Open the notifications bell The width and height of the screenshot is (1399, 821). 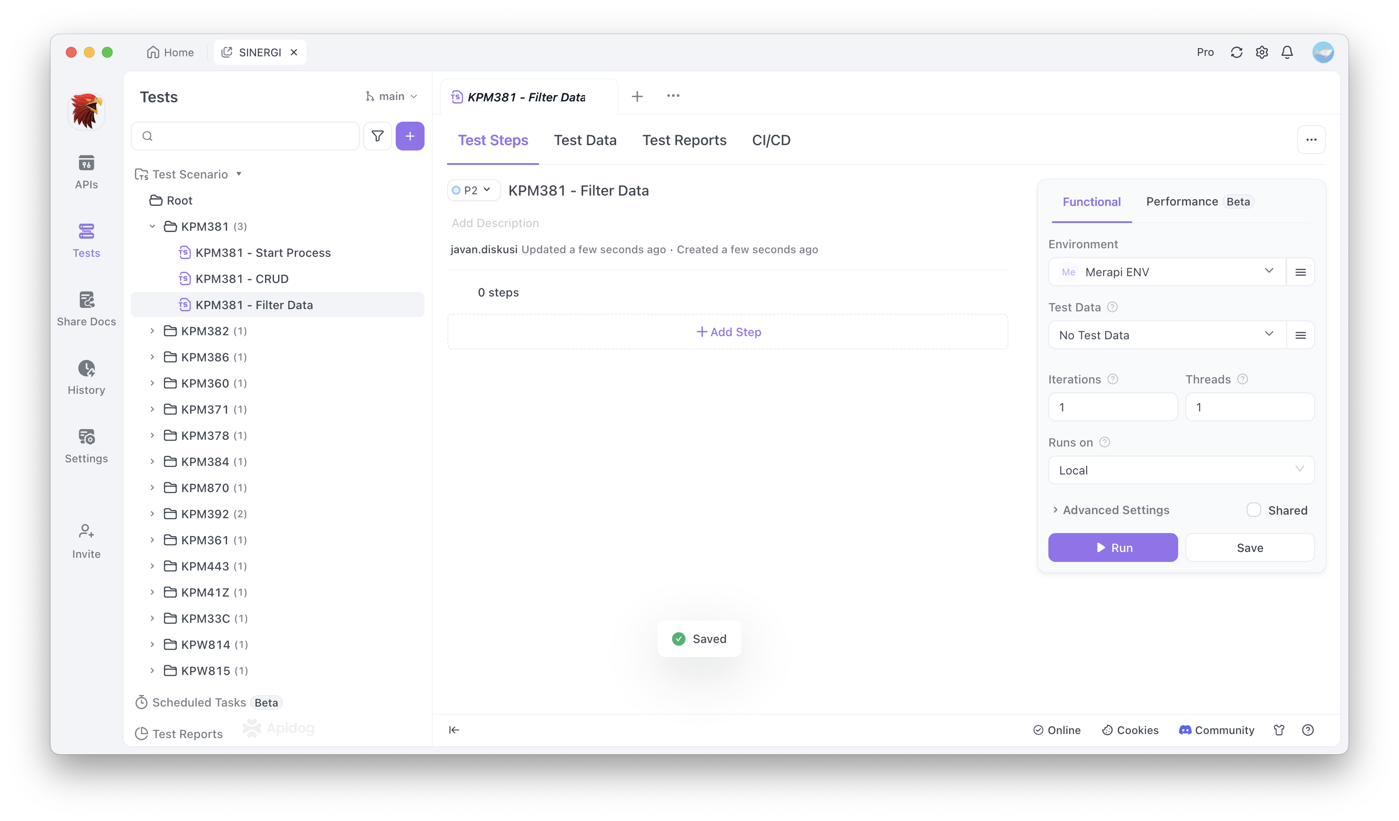(x=1287, y=52)
